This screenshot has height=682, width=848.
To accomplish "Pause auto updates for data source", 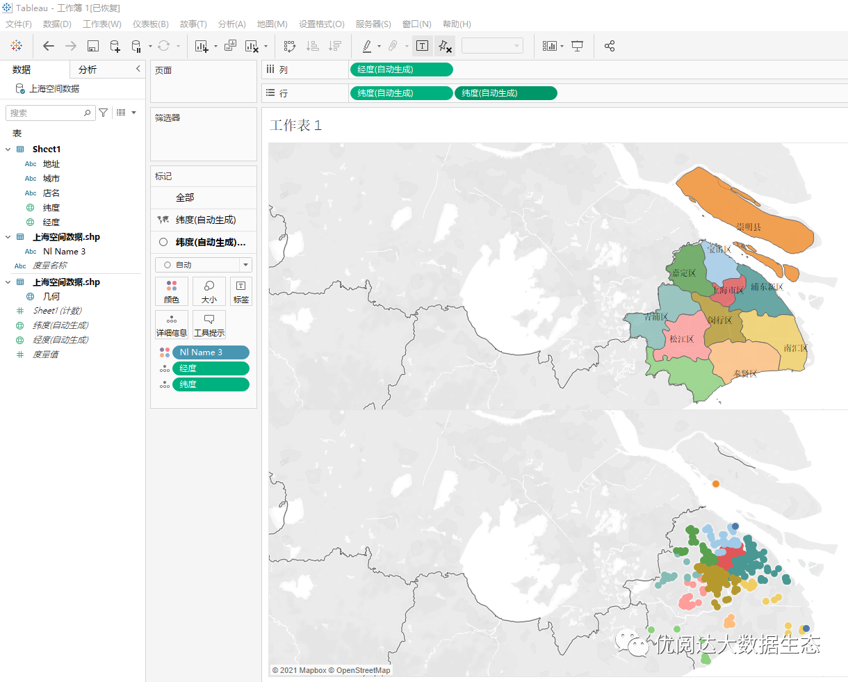I will [x=137, y=46].
